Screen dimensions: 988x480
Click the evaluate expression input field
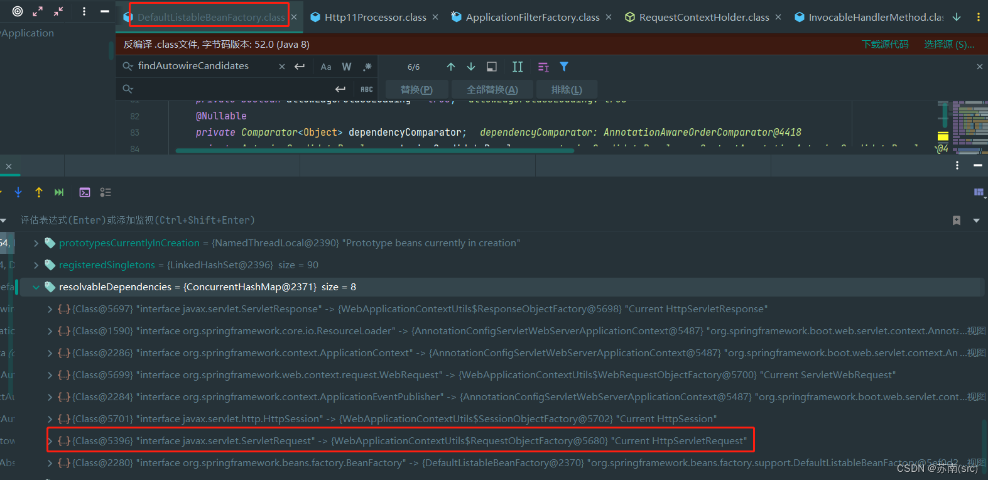point(480,221)
